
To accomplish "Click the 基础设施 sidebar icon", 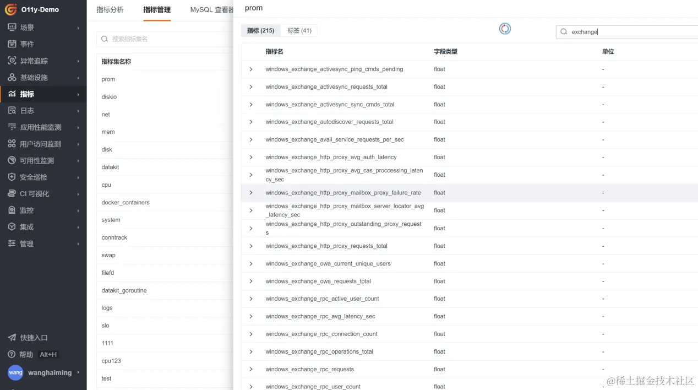I will coord(12,77).
